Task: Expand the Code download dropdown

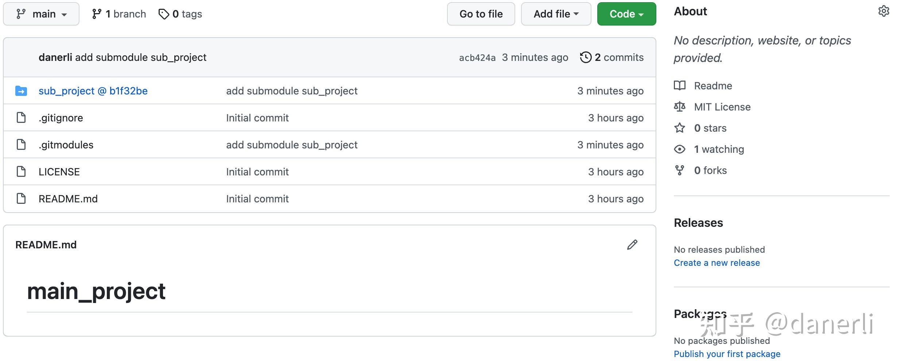Action: click(626, 14)
